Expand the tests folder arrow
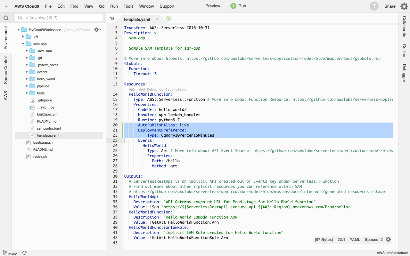The image size is (410, 256). pos(27,93)
